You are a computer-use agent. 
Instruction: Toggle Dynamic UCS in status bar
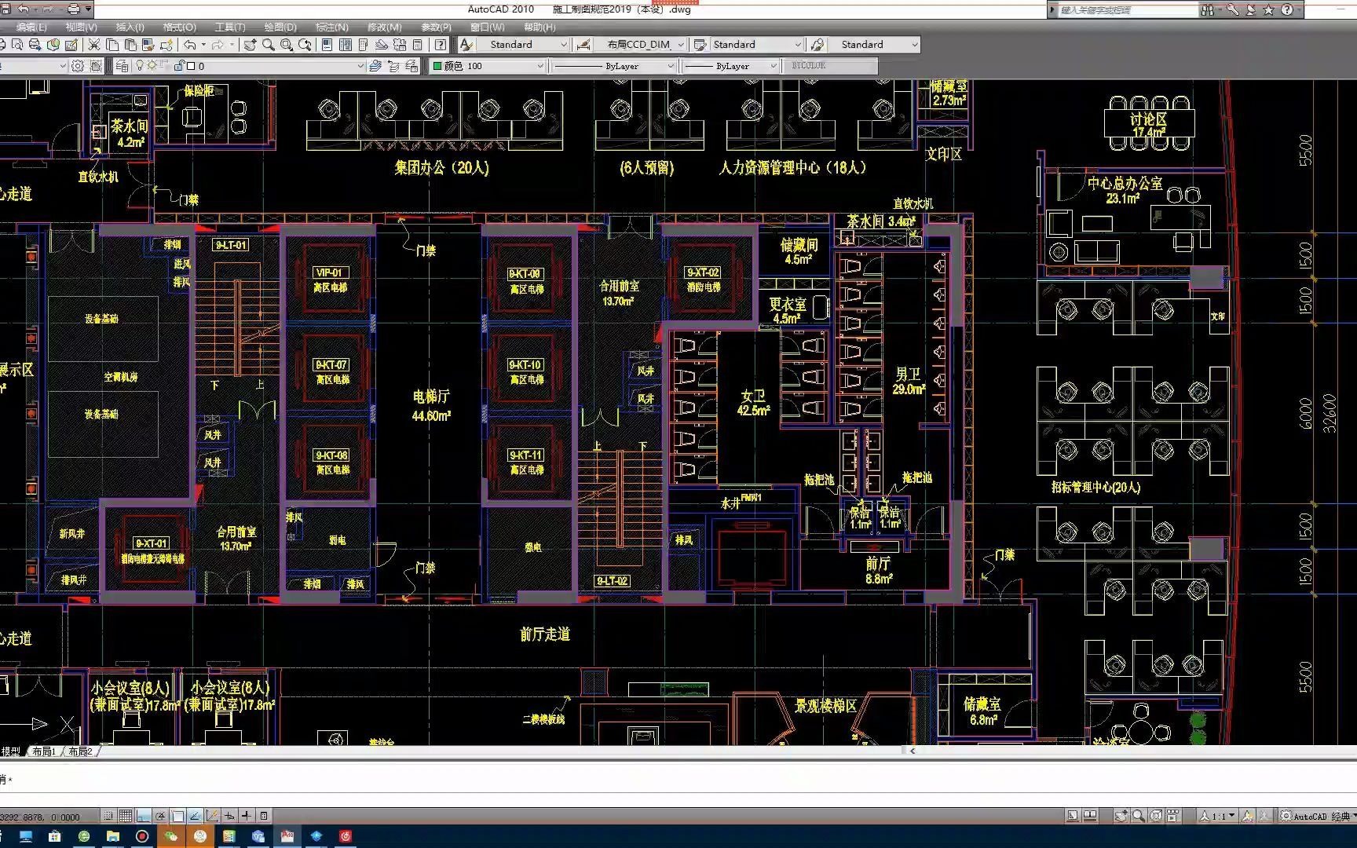click(212, 816)
